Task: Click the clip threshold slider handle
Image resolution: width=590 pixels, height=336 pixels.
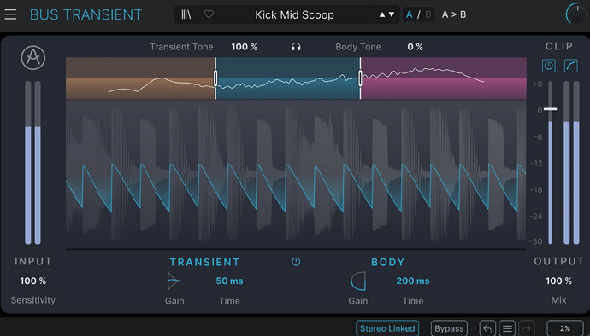Action: pyautogui.click(x=550, y=109)
